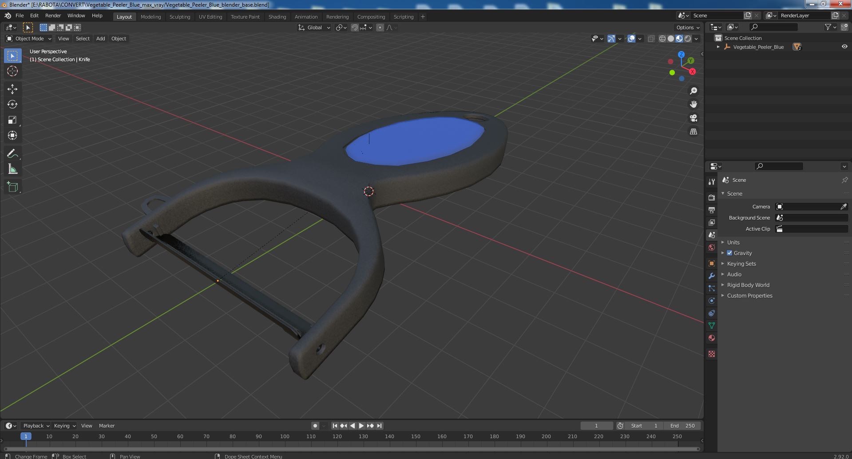
Task: Jump to the first frame
Action: pos(335,426)
